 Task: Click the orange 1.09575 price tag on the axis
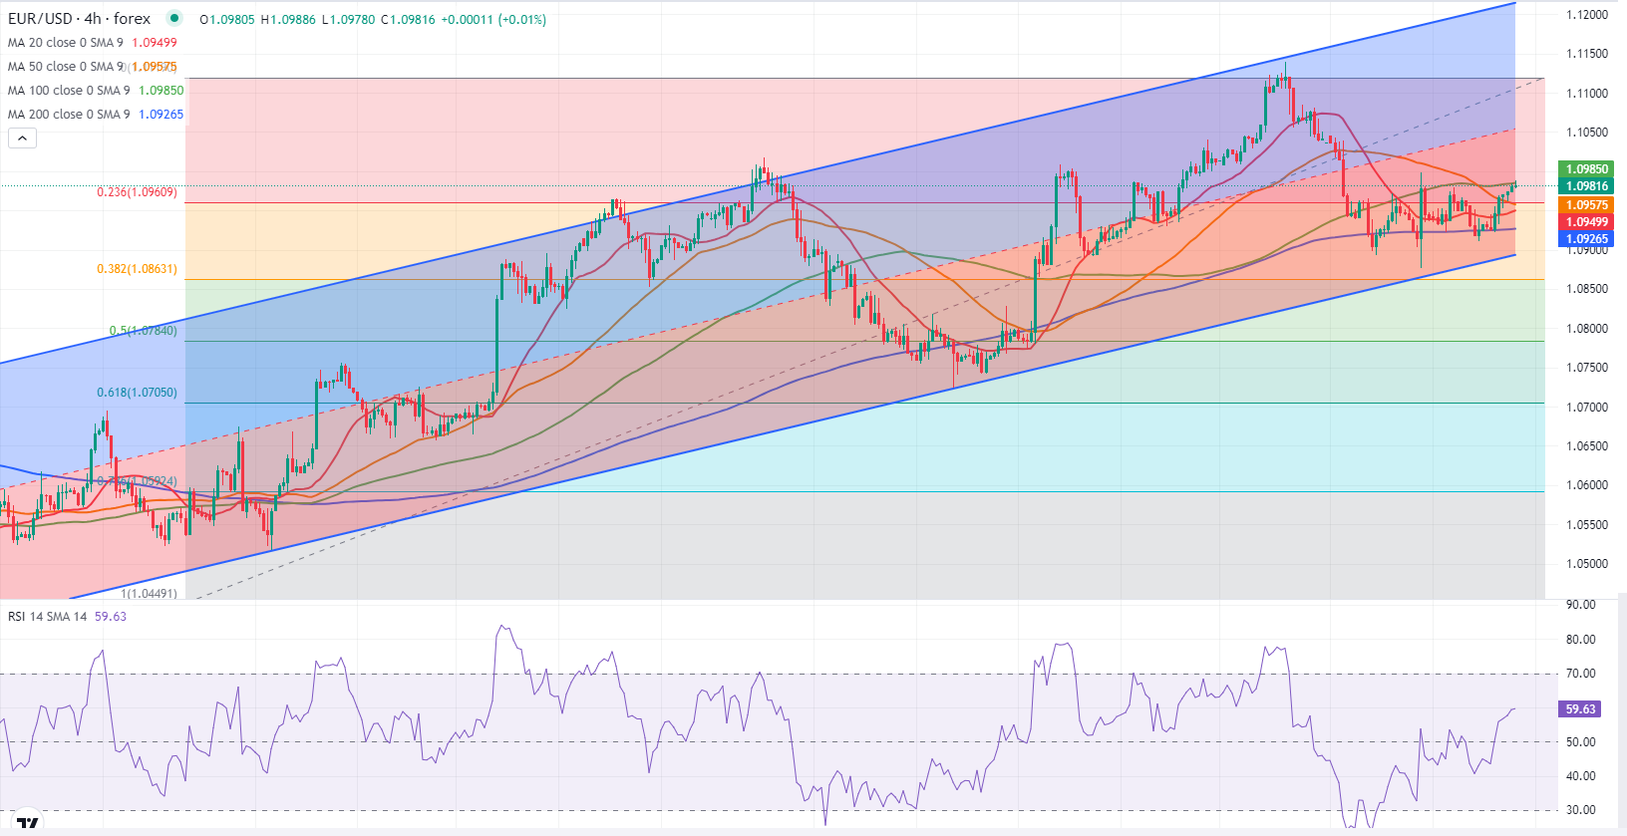click(x=1586, y=205)
